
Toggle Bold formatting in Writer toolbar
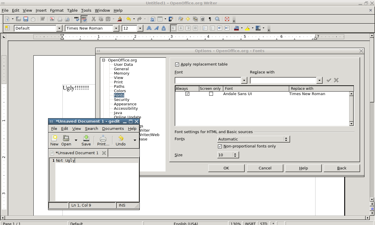(x=149, y=28)
